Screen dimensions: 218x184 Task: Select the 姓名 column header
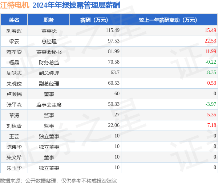(x=14, y=20)
